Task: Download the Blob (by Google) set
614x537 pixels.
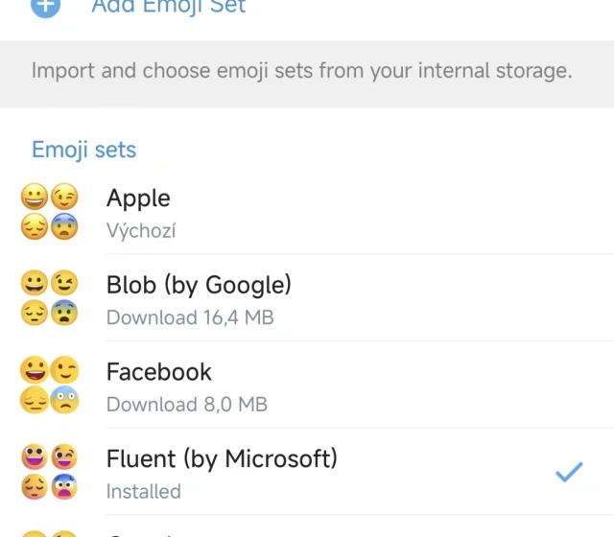Action: click(x=199, y=285)
